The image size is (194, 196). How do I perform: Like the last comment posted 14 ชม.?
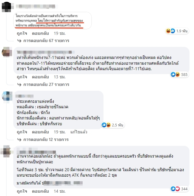pyautogui.click(x=22, y=191)
